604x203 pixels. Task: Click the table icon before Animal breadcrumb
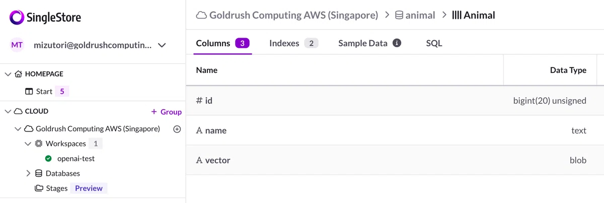pyautogui.click(x=457, y=15)
